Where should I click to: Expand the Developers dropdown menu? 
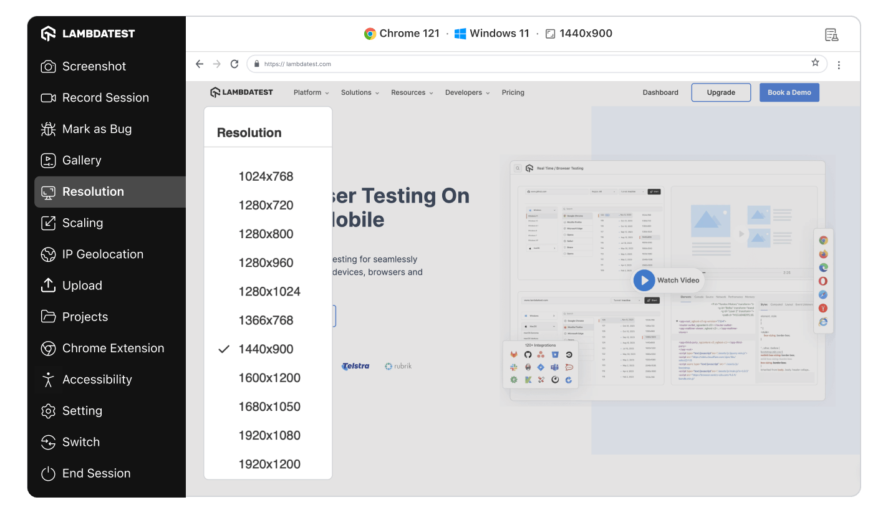[467, 92]
